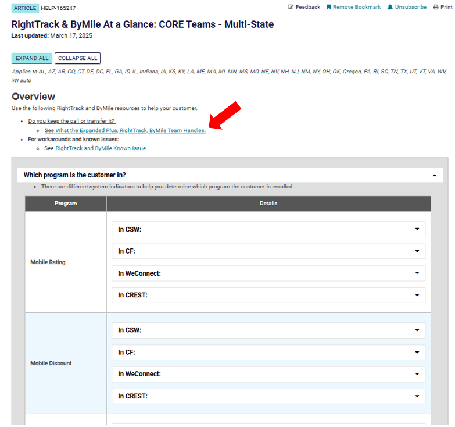The image size is (455, 427).
Task: Open 'Do you keep the call or transfer it?' link
Action: pyautogui.click(x=71, y=121)
